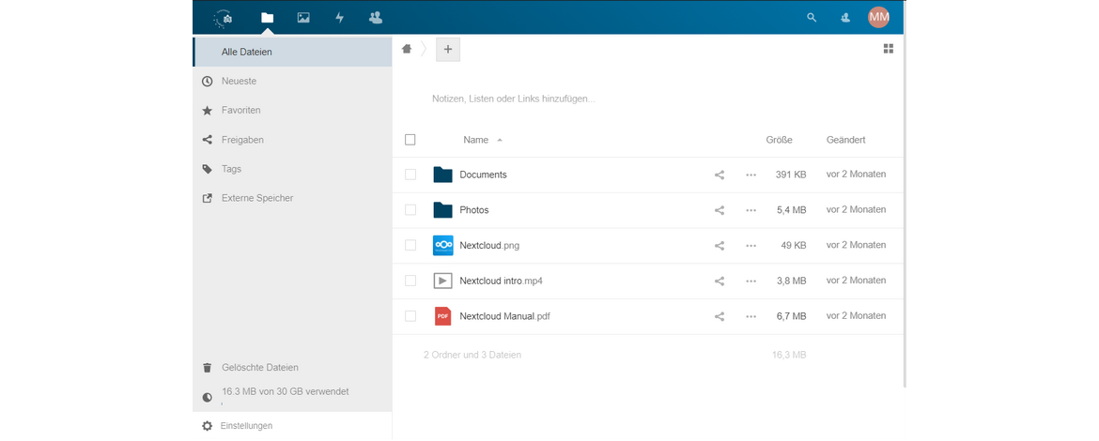Click the search magnifier icon
The width and height of the screenshot is (1099, 441).
pyautogui.click(x=812, y=17)
